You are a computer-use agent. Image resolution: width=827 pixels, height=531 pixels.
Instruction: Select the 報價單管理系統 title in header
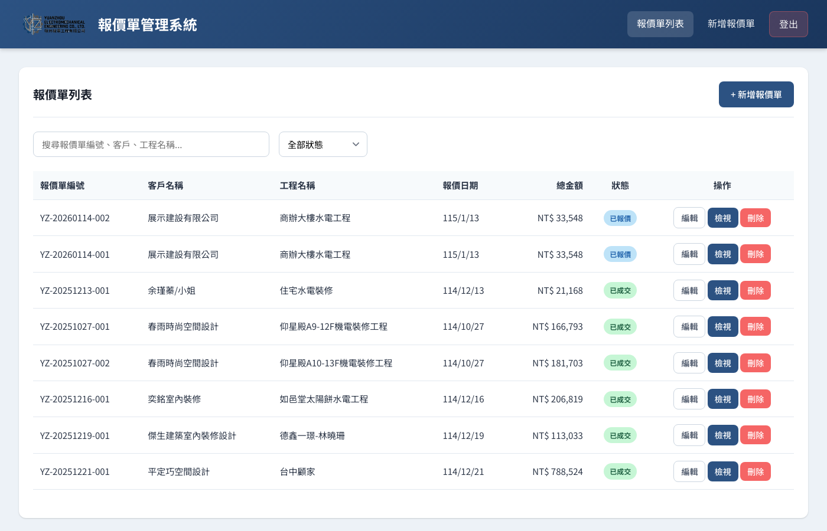(147, 24)
